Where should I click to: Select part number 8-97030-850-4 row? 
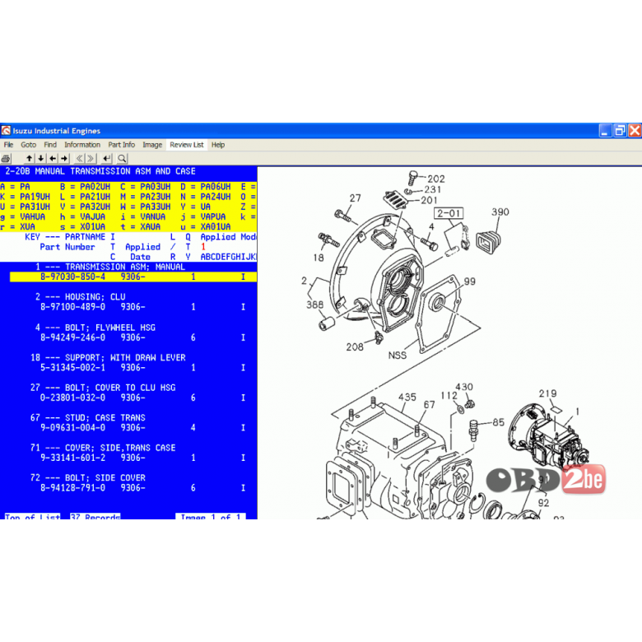point(133,277)
